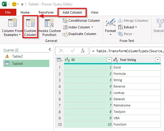This screenshot has height=131, width=164.
Task: Select row number 1 header
Action: (60, 67)
